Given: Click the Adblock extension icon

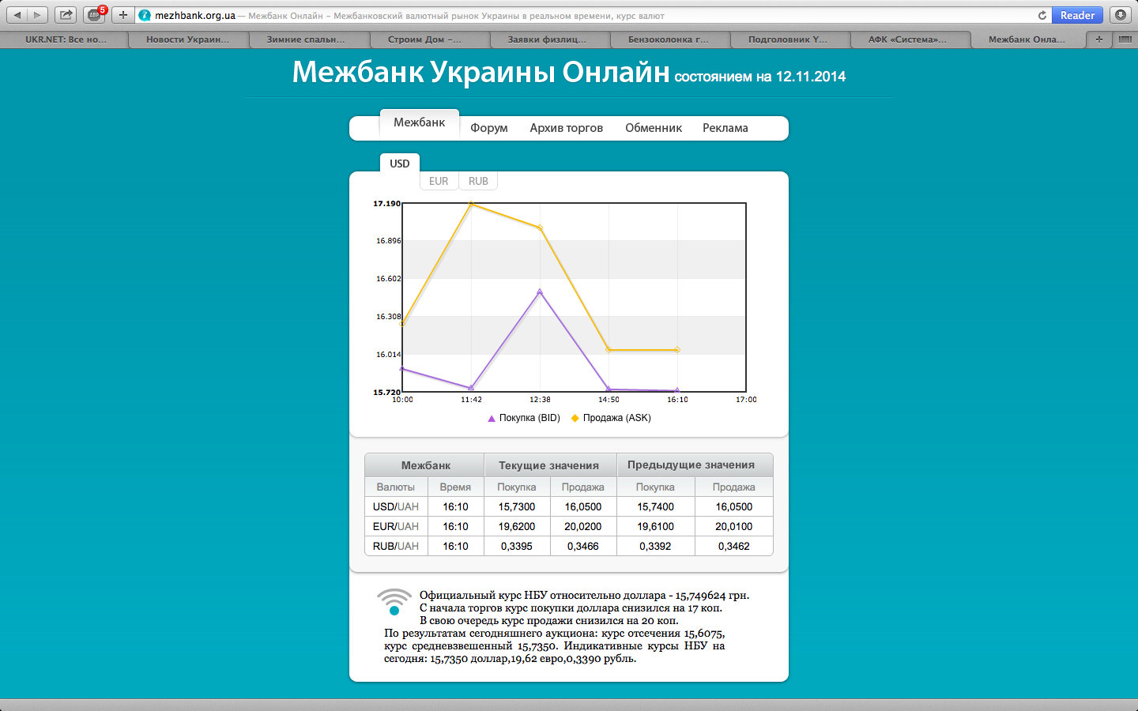Looking at the screenshot, I should (x=95, y=15).
